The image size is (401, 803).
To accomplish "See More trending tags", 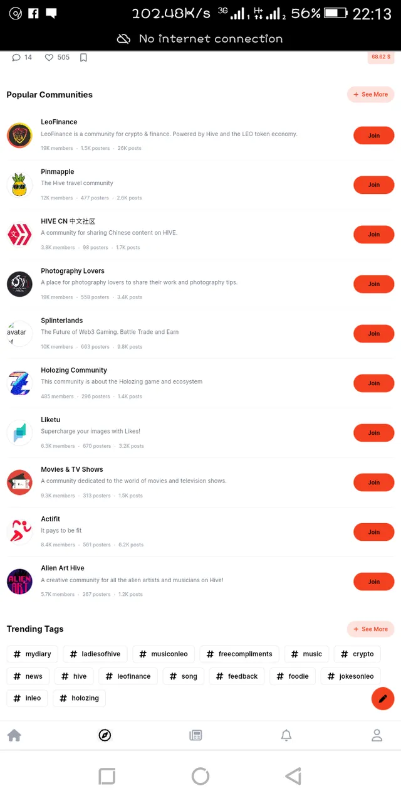I will [370, 629].
